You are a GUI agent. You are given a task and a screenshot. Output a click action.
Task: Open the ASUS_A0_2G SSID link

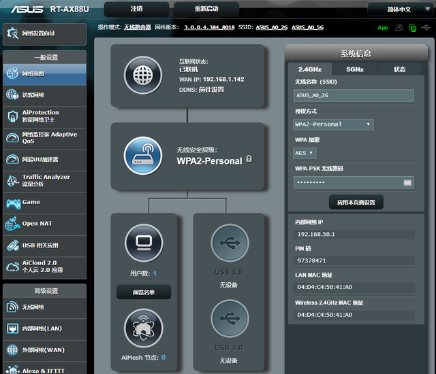tap(272, 27)
